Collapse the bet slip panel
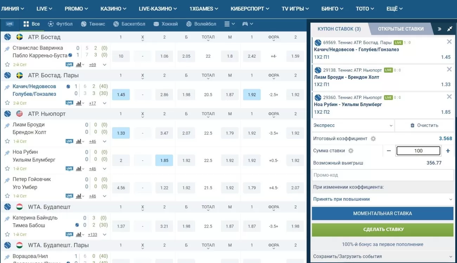Viewport: 457px width, 263px height. [x=450, y=29]
